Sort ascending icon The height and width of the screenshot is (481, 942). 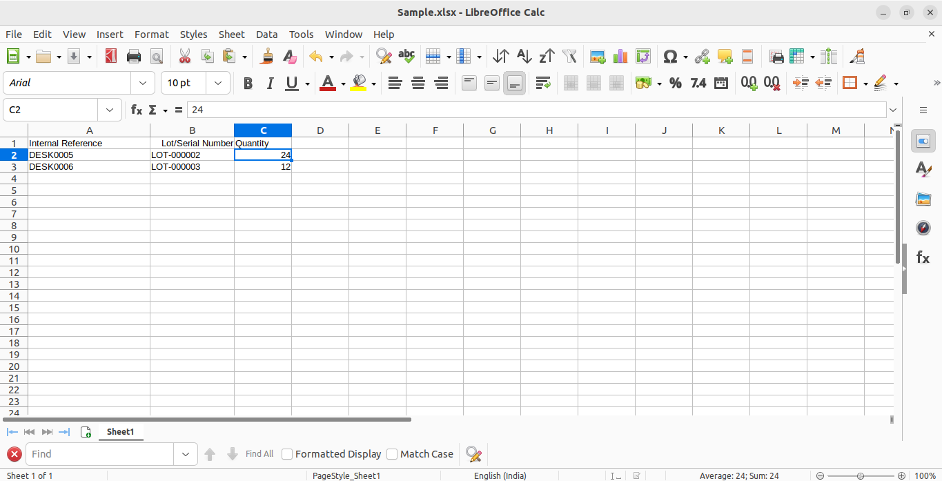point(524,57)
